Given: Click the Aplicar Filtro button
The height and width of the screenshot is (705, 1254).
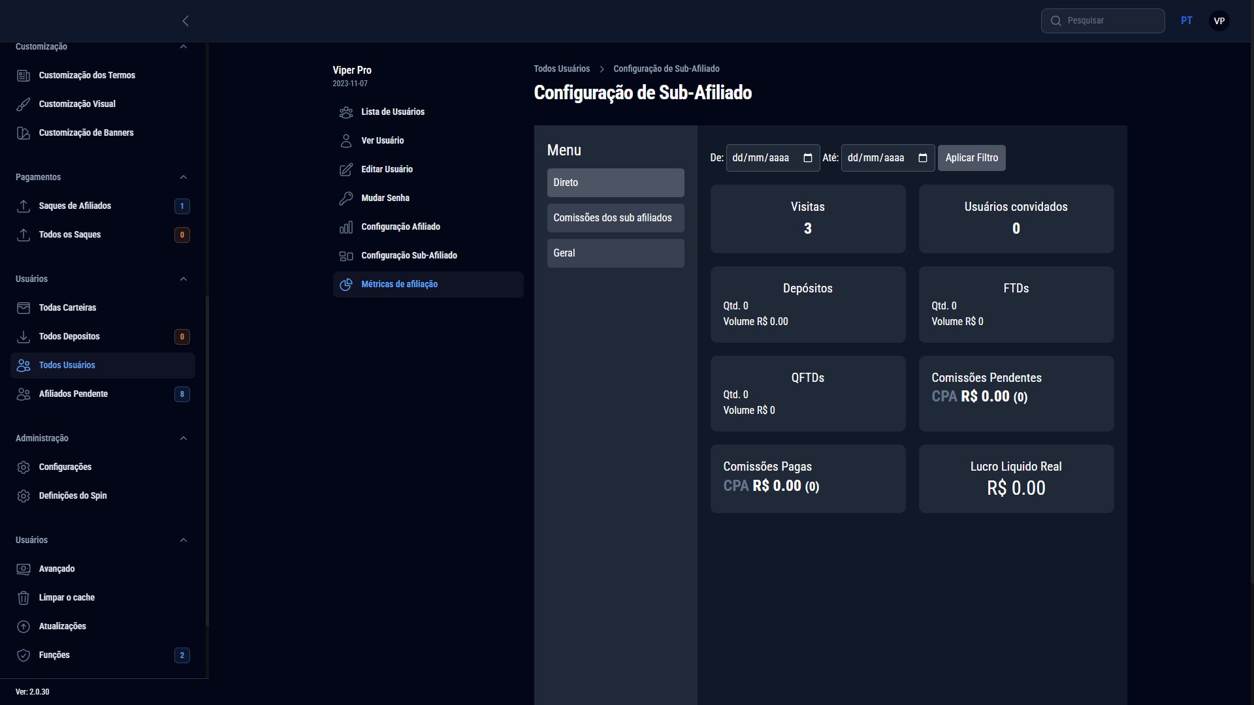Looking at the screenshot, I should (x=971, y=158).
